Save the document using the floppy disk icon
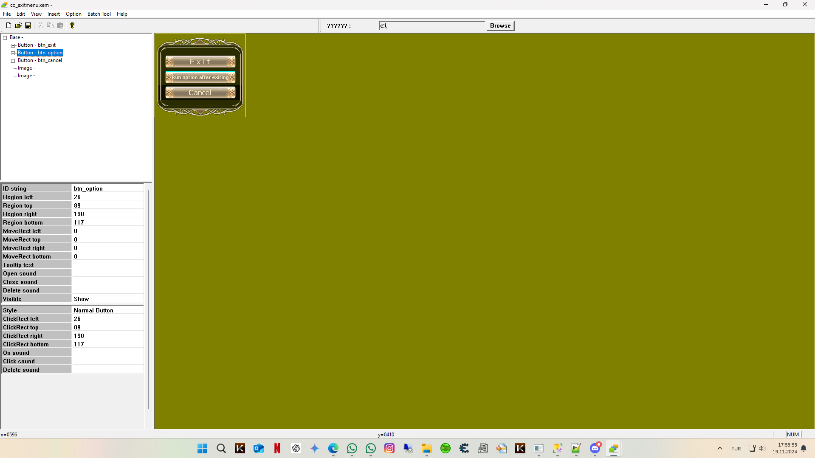The height and width of the screenshot is (458, 815). pos(28,25)
